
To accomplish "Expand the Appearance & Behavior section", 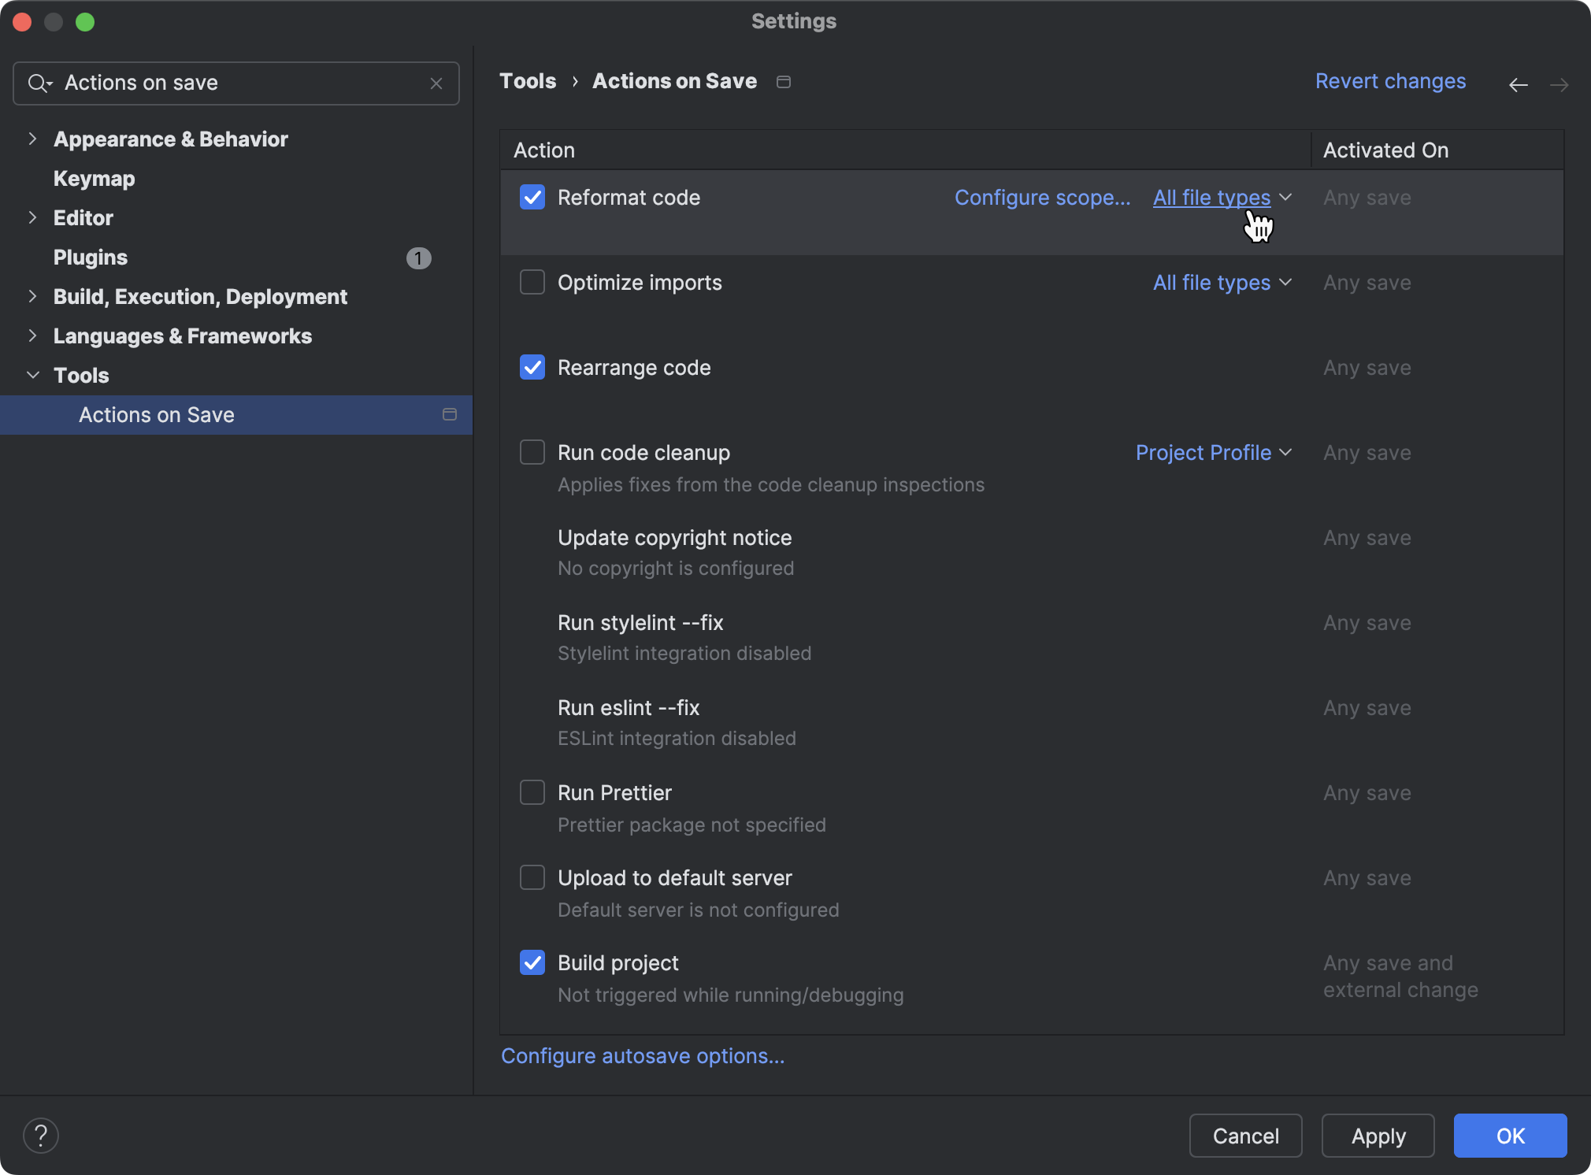I will (32, 139).
